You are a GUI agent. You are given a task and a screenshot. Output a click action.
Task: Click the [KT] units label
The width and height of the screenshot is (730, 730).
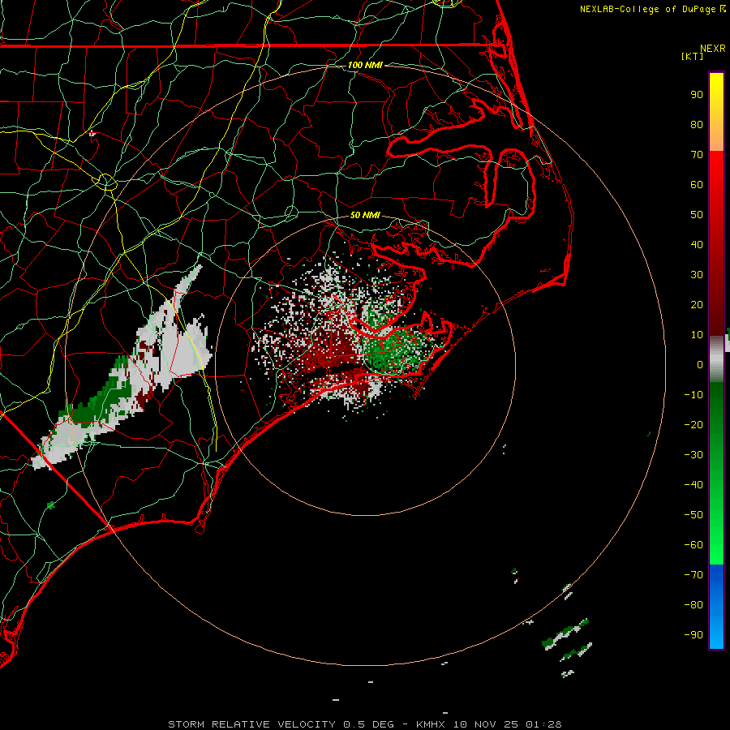(693, 56)
